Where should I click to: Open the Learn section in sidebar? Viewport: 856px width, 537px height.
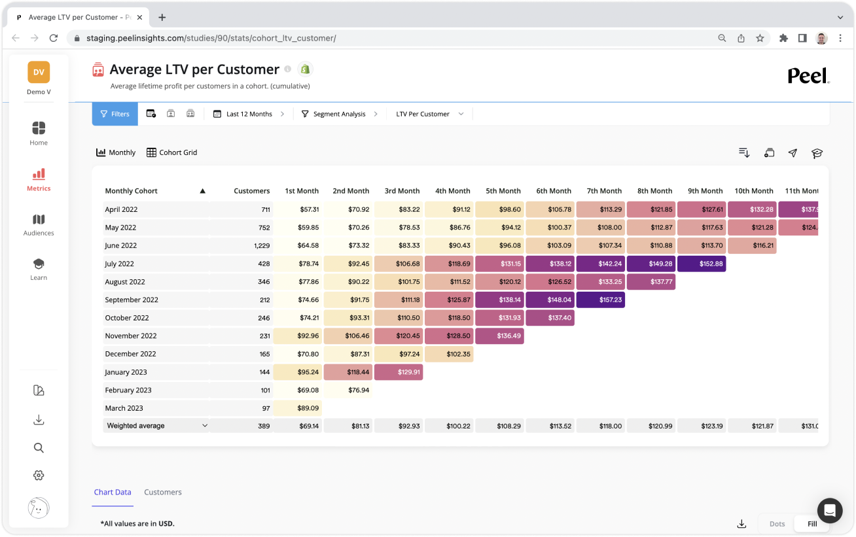[39, 269]
